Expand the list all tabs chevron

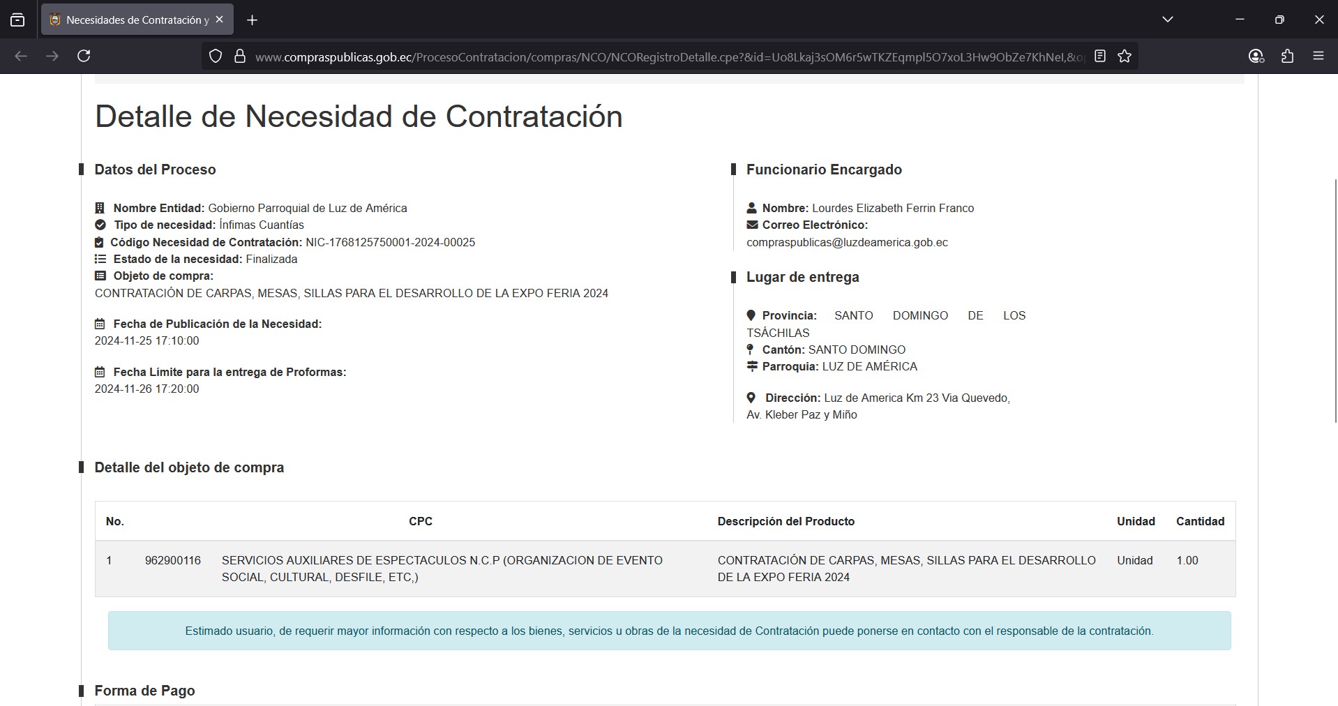tap(1168, 20)
